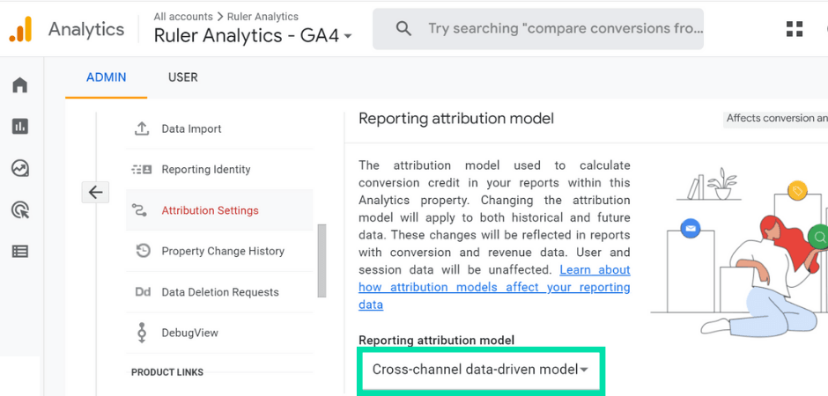Viewport: 828px width, 396px height.
Task: Switch to the ADMIN tab
Action: point(106,77)
